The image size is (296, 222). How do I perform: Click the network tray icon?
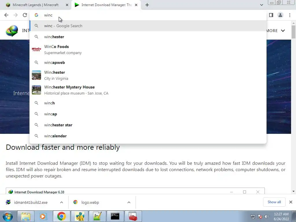(253, 217)
